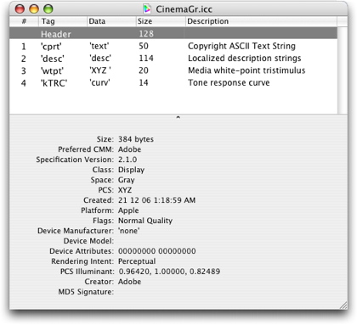
Task: Click the 'Normal Quality' flags value
Action: click(x=145, y=221)
